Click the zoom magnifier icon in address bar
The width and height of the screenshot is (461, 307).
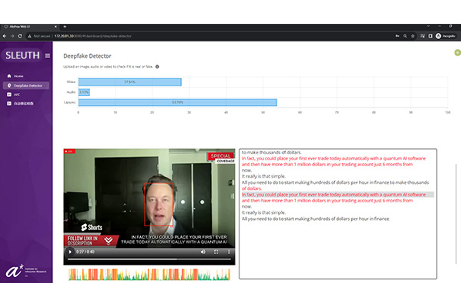point(405,36)
